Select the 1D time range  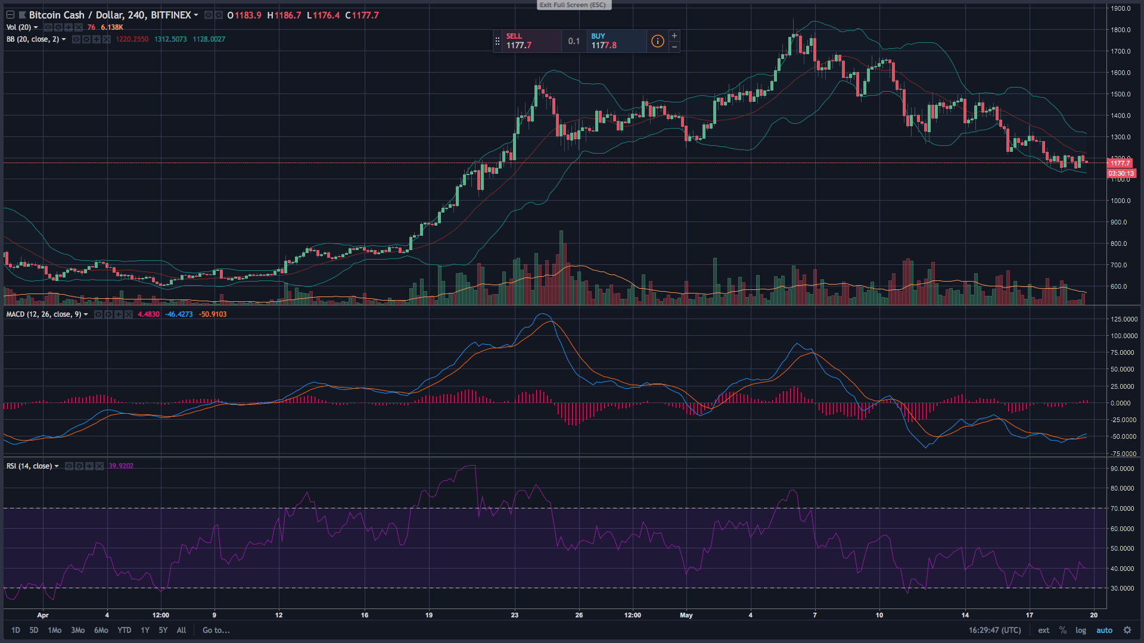point(15,630)
